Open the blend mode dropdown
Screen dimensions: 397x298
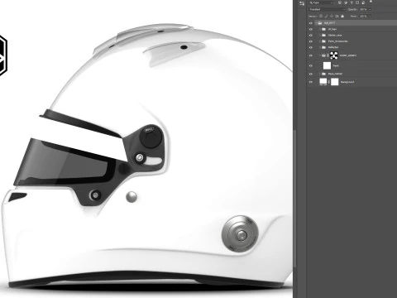(327, 9)
